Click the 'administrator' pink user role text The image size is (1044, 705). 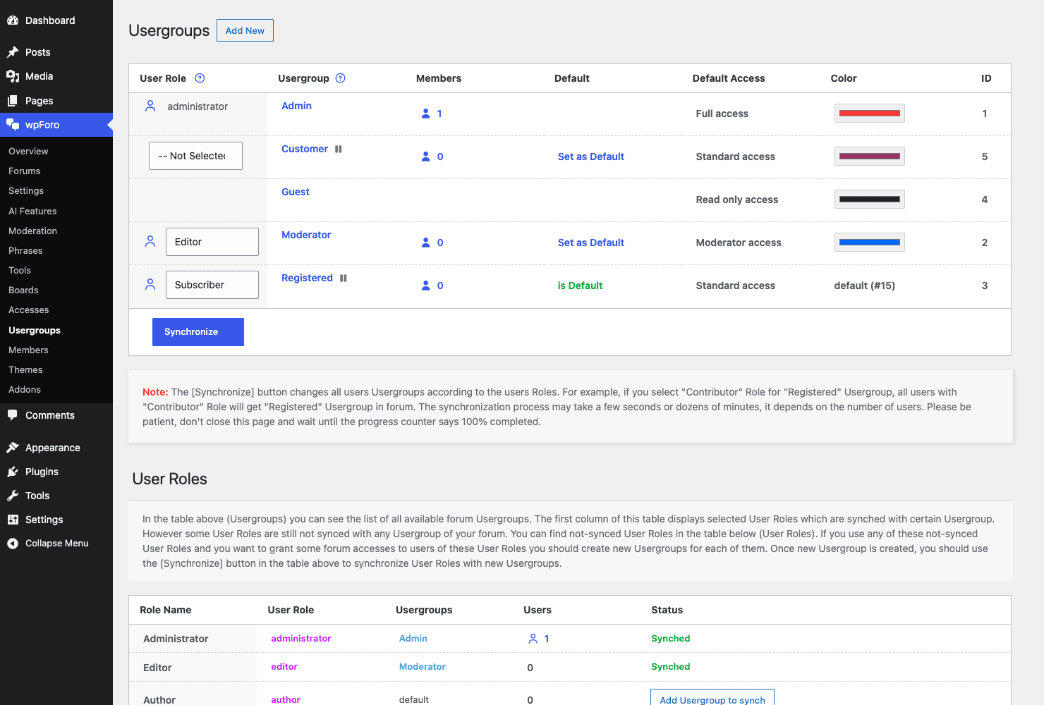coord(301,639)
